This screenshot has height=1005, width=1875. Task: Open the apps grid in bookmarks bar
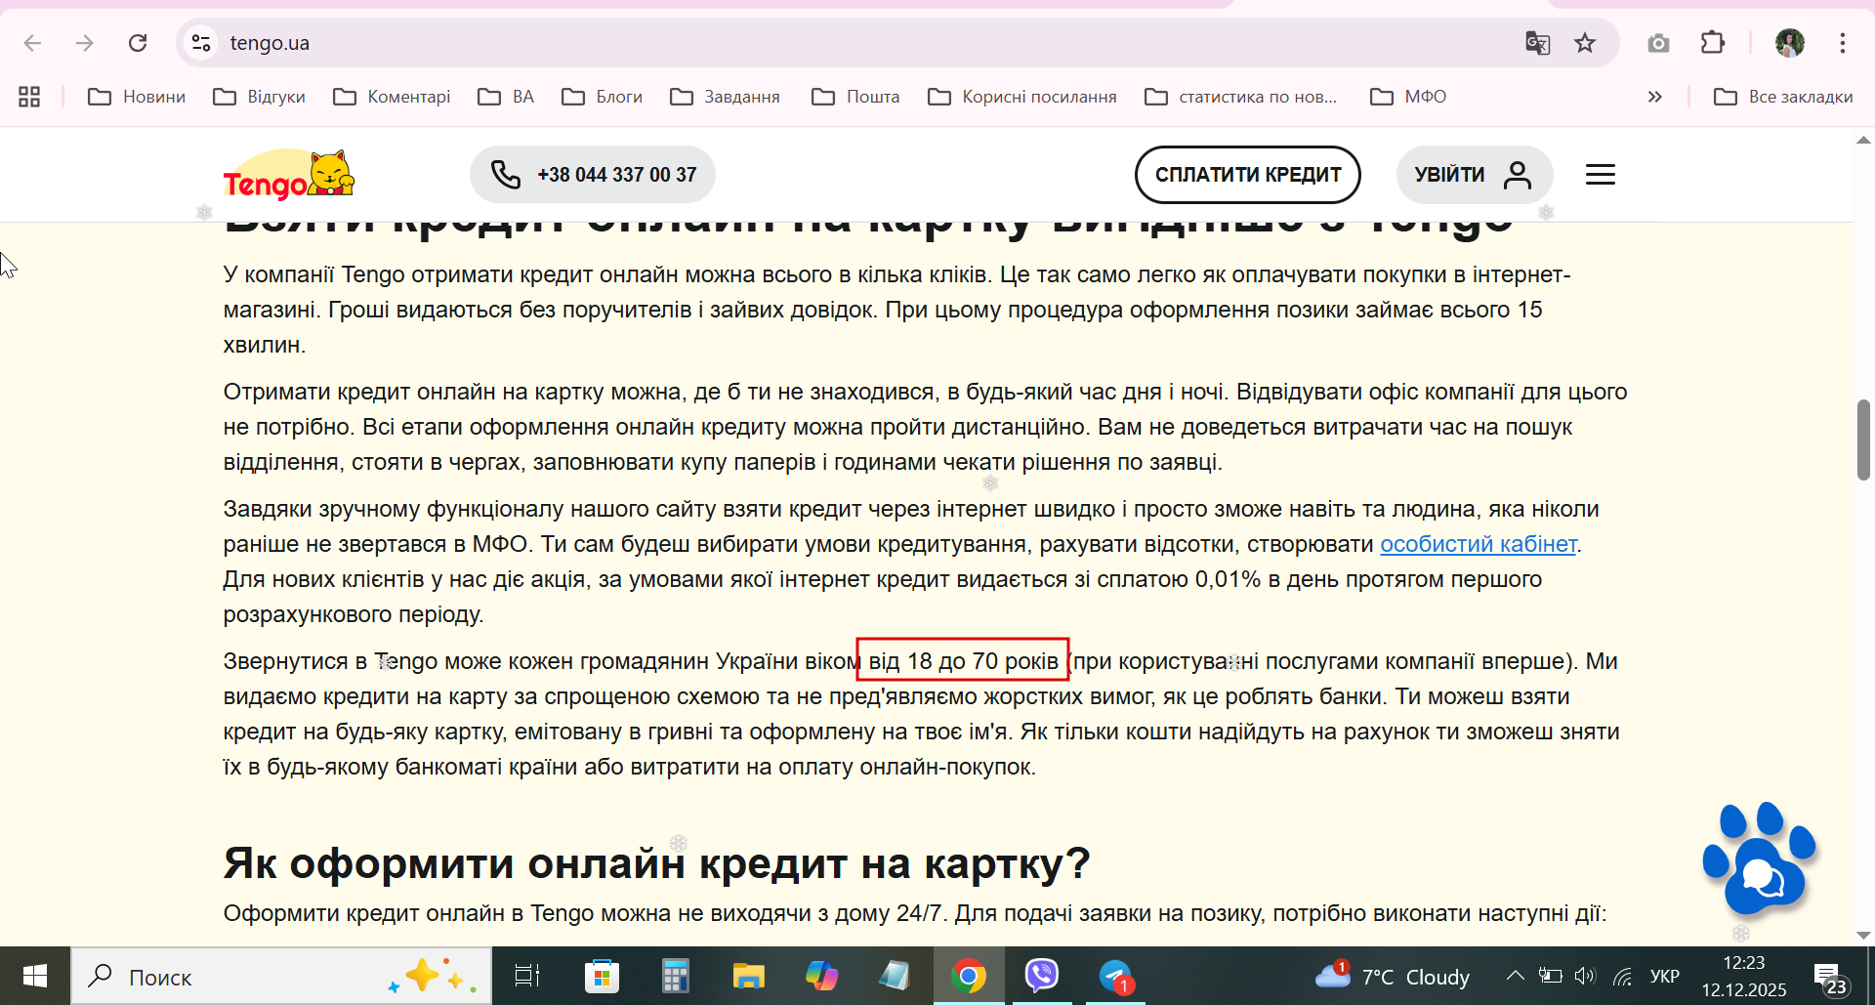tap(29, 97)
